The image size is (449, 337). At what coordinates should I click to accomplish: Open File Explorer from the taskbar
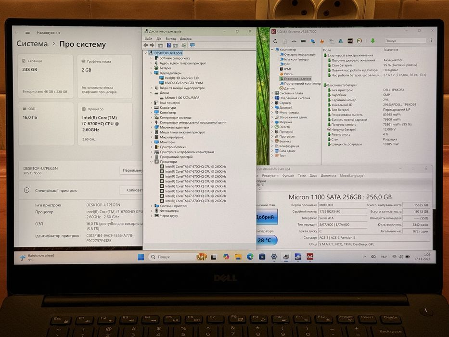(238, 257)
